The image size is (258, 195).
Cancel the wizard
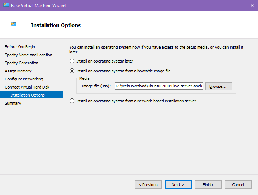(238, 185)
